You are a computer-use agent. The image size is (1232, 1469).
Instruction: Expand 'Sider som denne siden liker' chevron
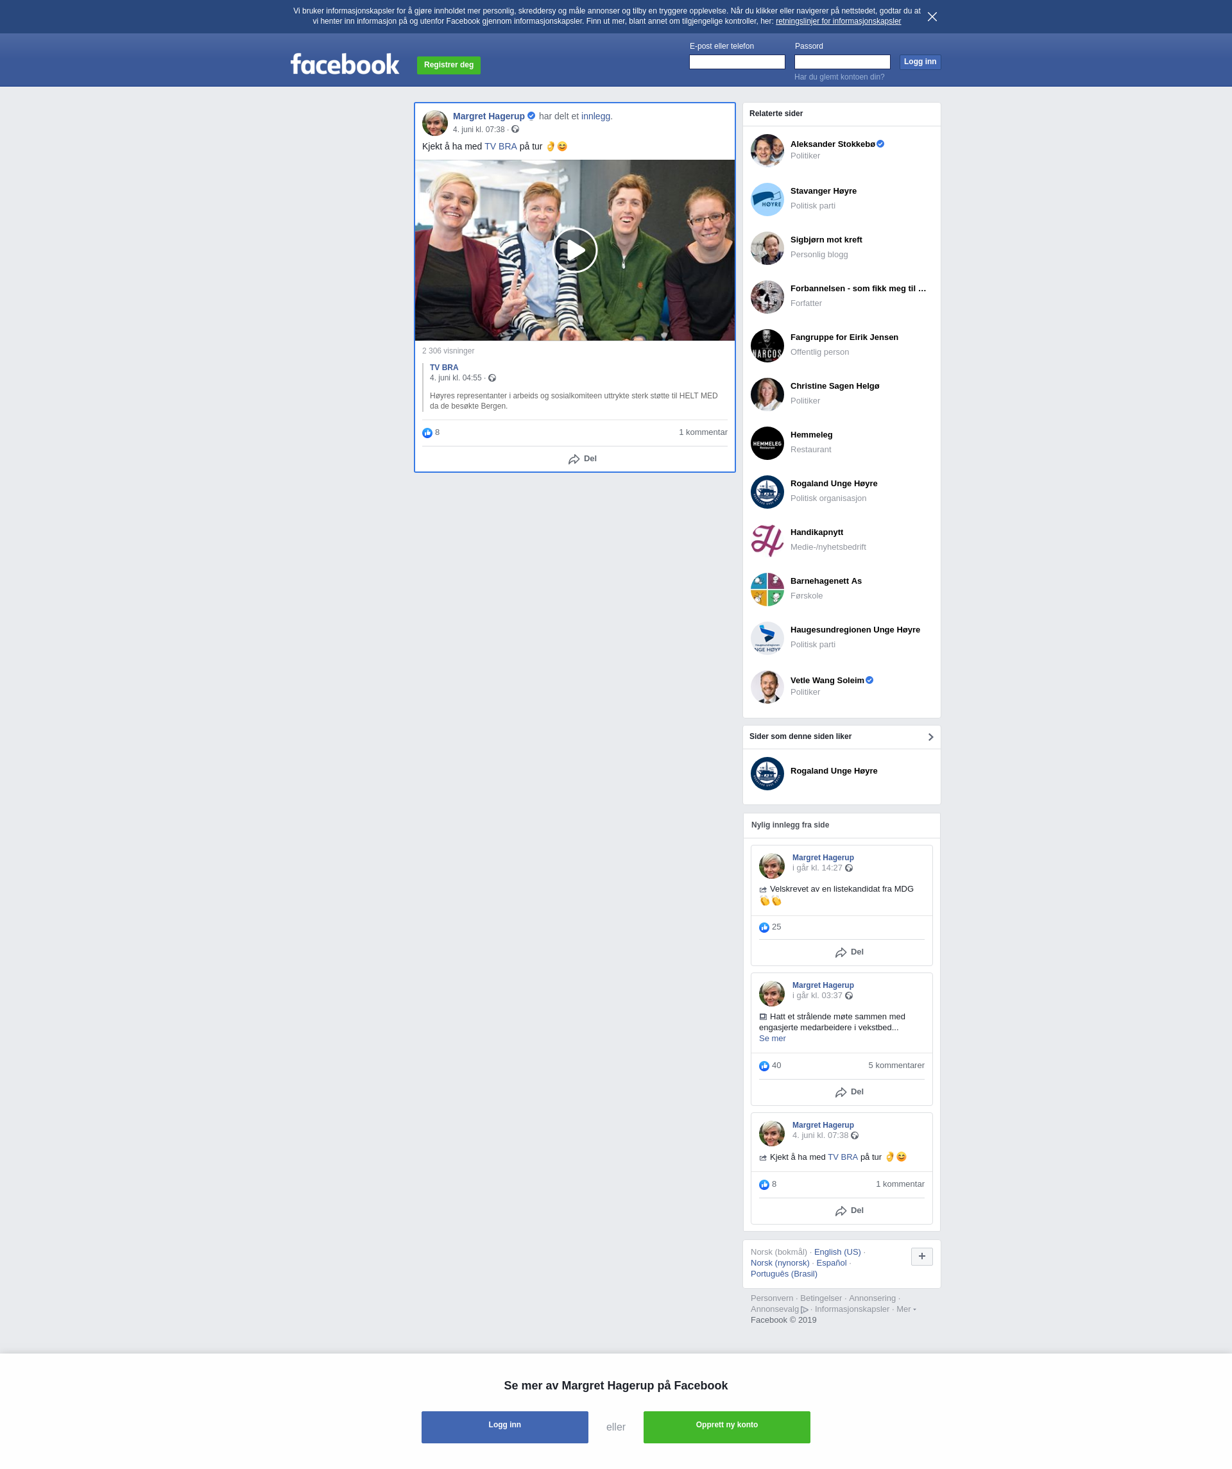click(x=930, y=737)
